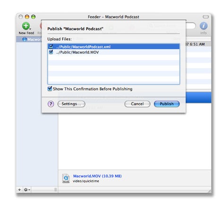
Task: Click the globe icon beside Macworld feed
Action: (x=25, y=39)
